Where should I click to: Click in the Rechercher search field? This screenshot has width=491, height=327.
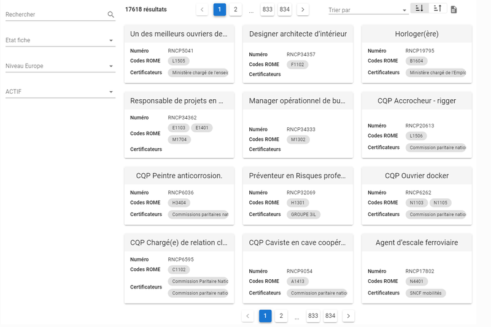coord(54,15)
